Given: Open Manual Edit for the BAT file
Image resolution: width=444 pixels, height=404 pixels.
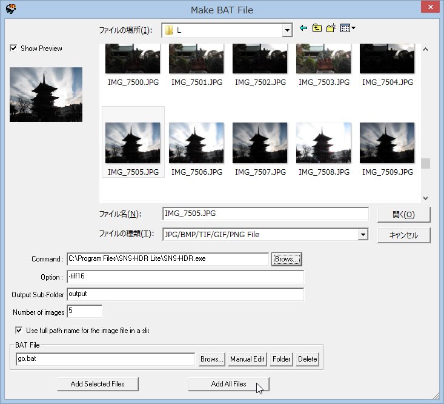Looking at the screenshot, I should (247, 359).
